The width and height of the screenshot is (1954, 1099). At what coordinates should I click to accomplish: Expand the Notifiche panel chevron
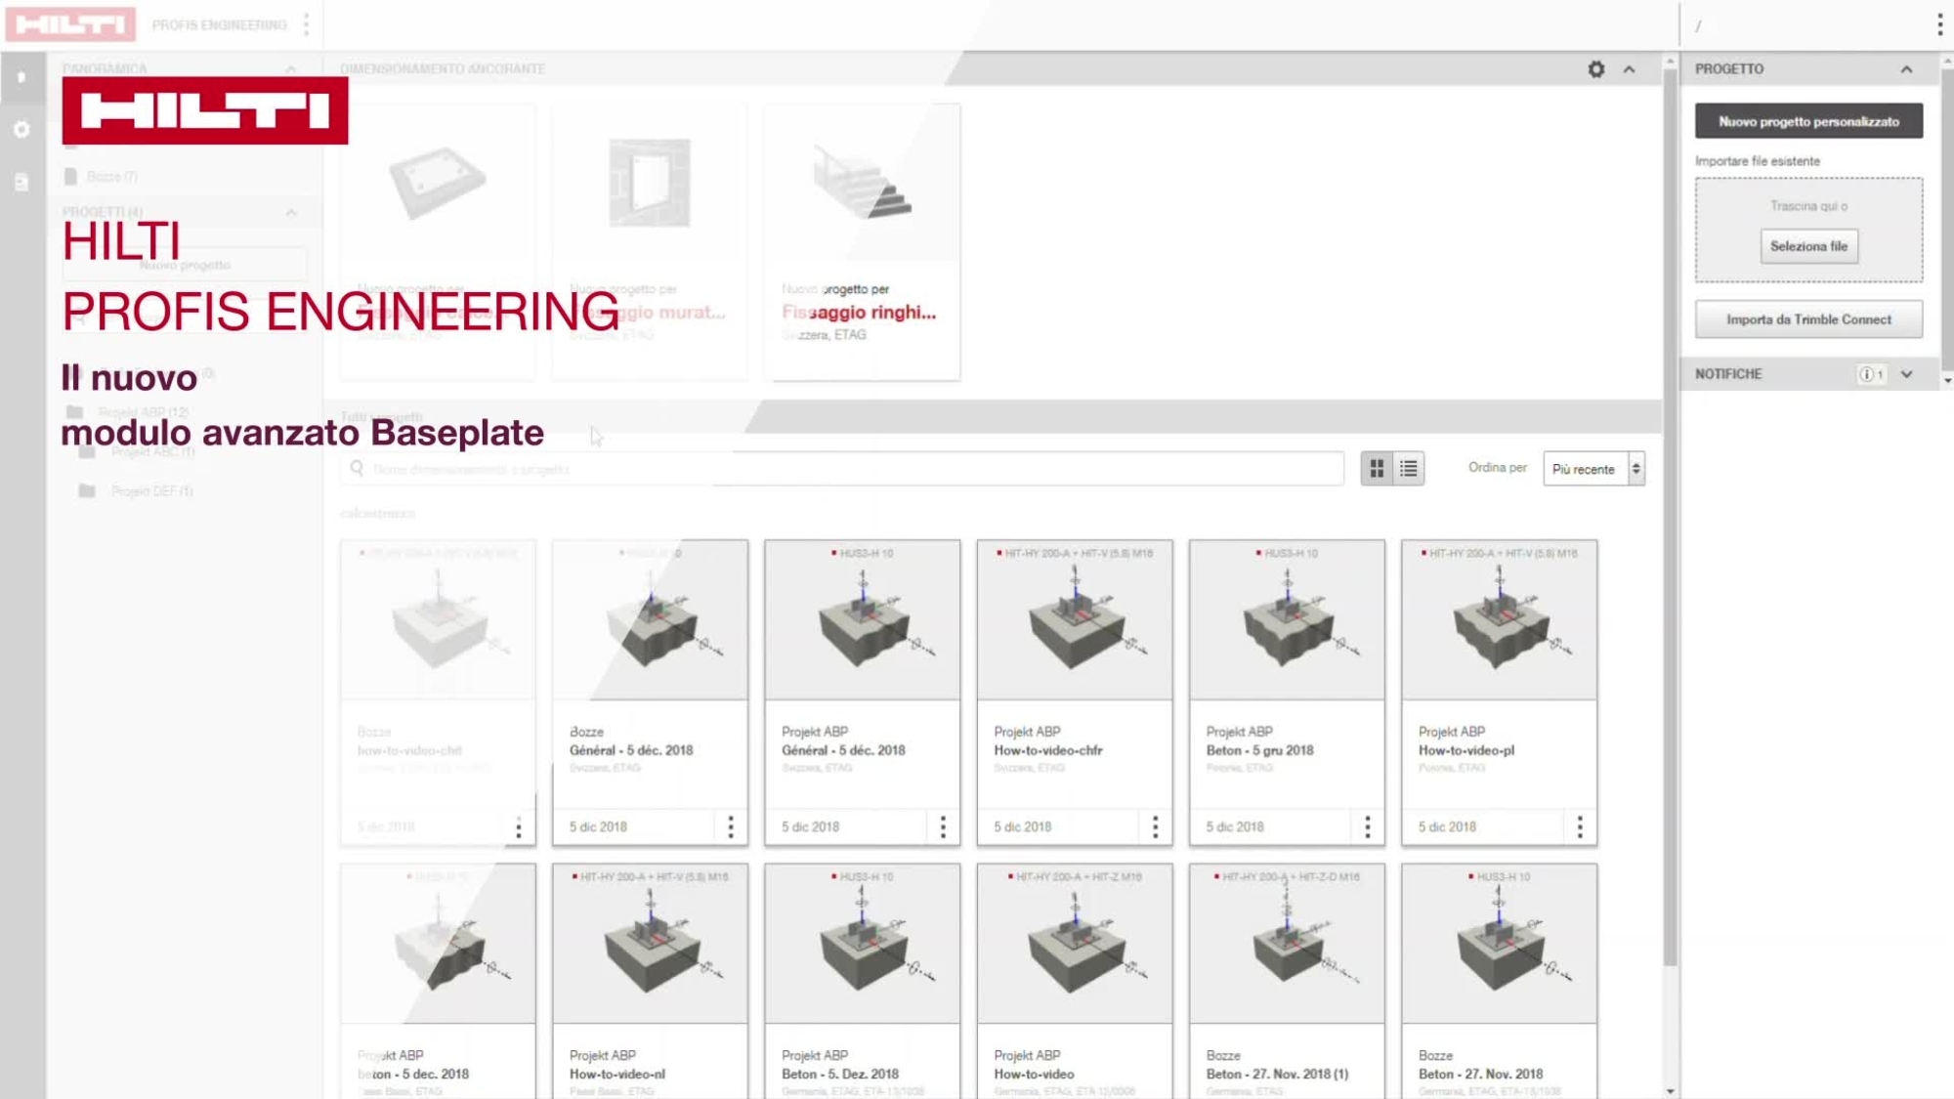click(x=1906, y=374)
